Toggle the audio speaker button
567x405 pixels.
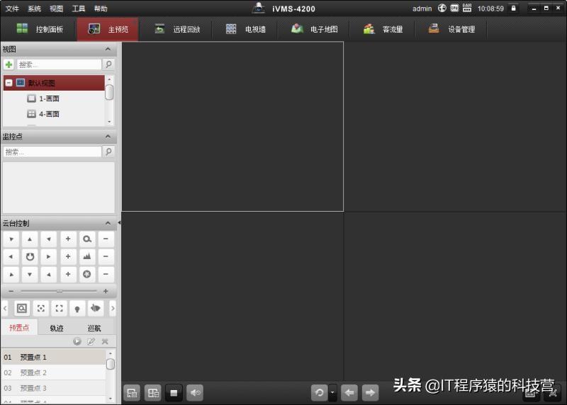tap(195, 393)
